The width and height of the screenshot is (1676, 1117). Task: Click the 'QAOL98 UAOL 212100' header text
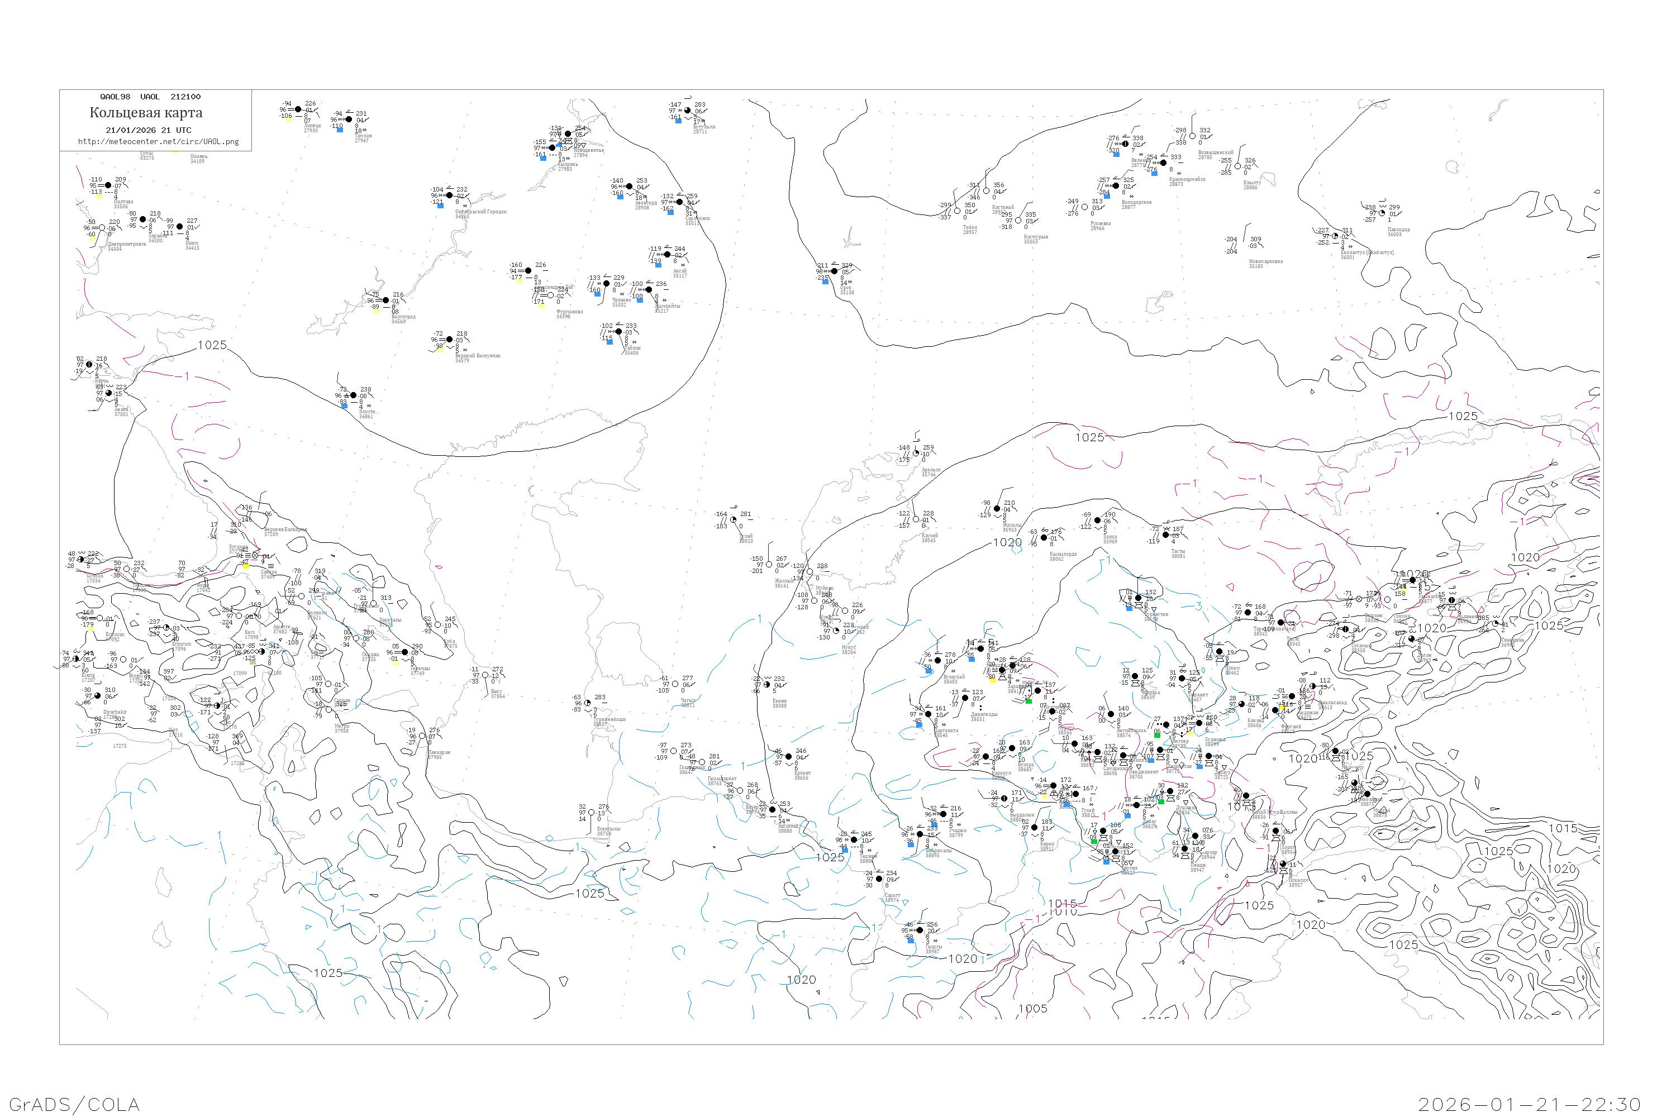[150, 97]
